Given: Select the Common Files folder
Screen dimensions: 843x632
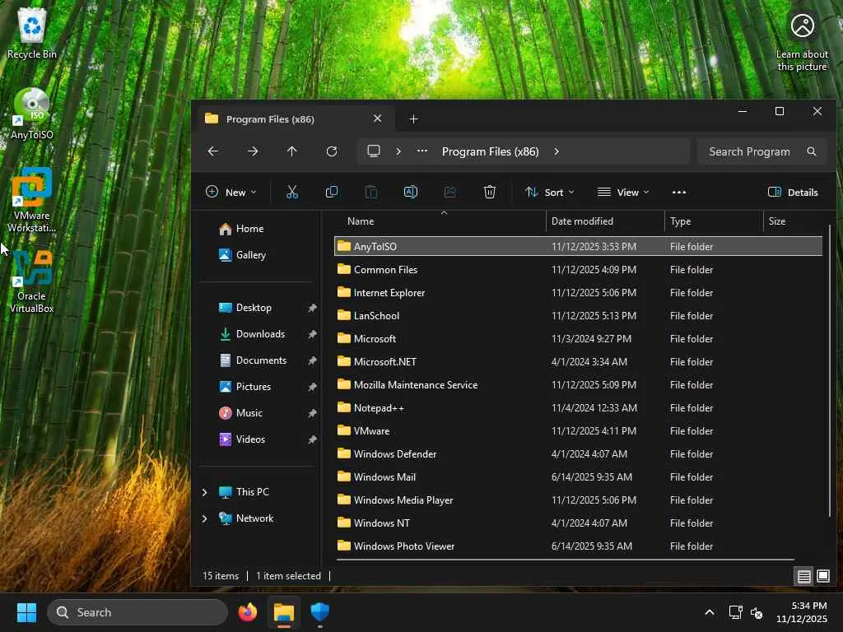Looking at the screenshot, I should point(578,270).
